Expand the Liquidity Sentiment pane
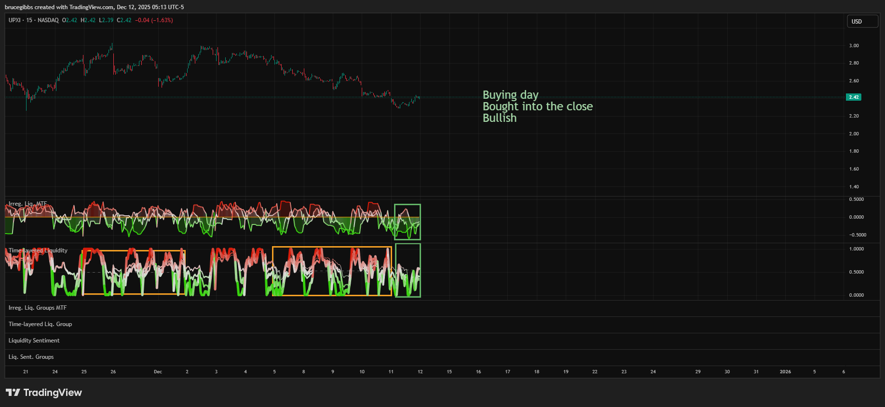Viewport: 885px width, 407px height. tap(34, 341)
